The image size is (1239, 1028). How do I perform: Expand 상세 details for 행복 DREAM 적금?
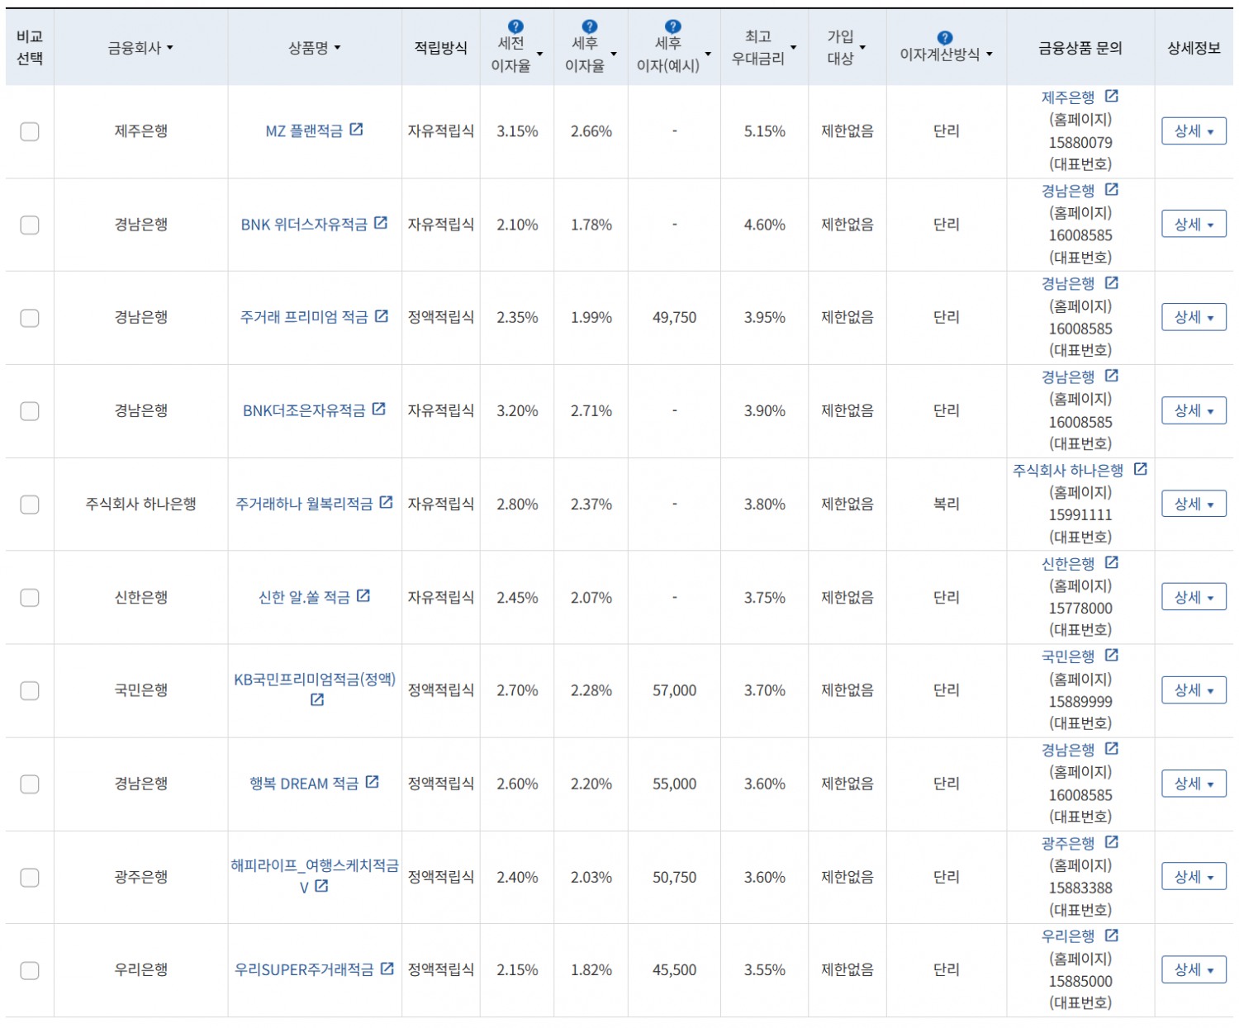1194,783
